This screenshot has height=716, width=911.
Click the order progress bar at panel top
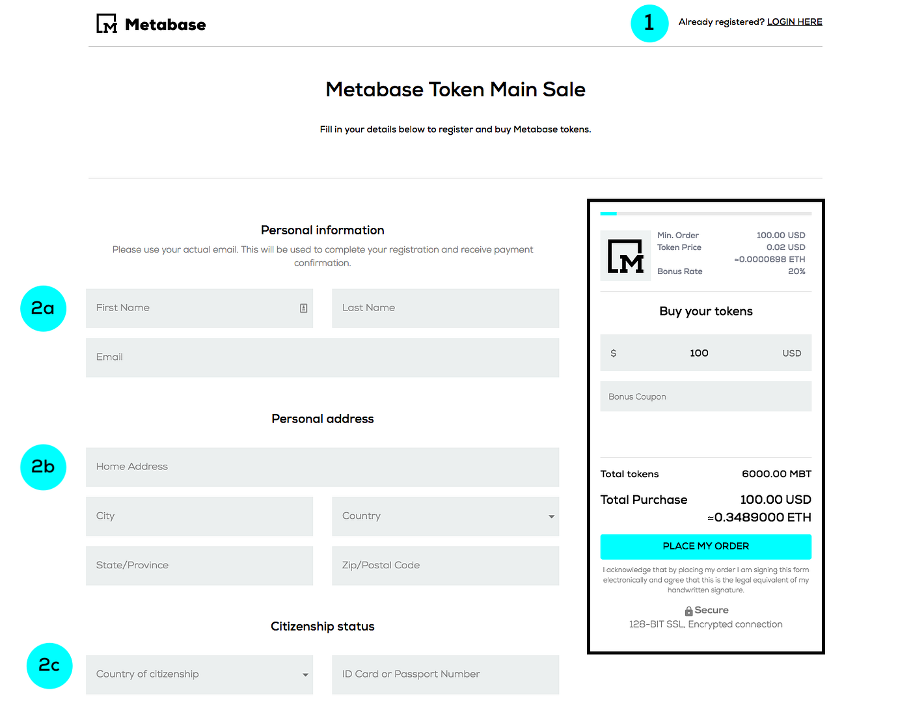[x=706, y=213]
